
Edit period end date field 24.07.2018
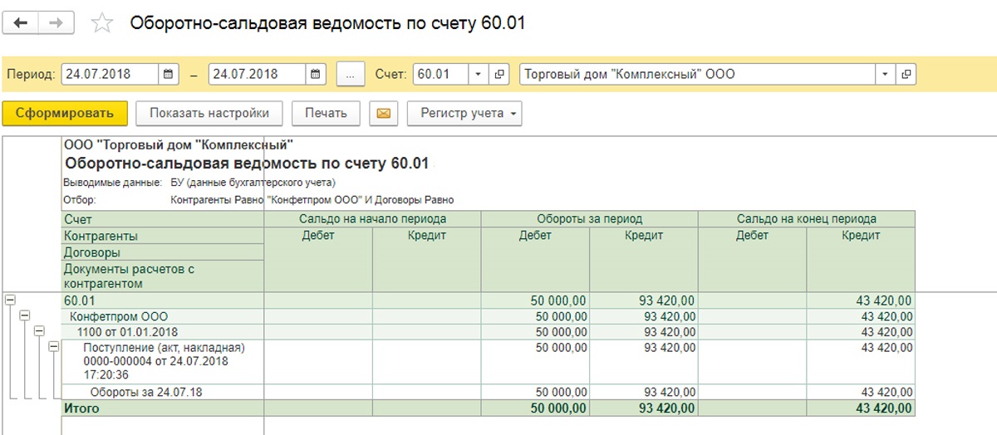pyautogui.click(x=258, y=74)
